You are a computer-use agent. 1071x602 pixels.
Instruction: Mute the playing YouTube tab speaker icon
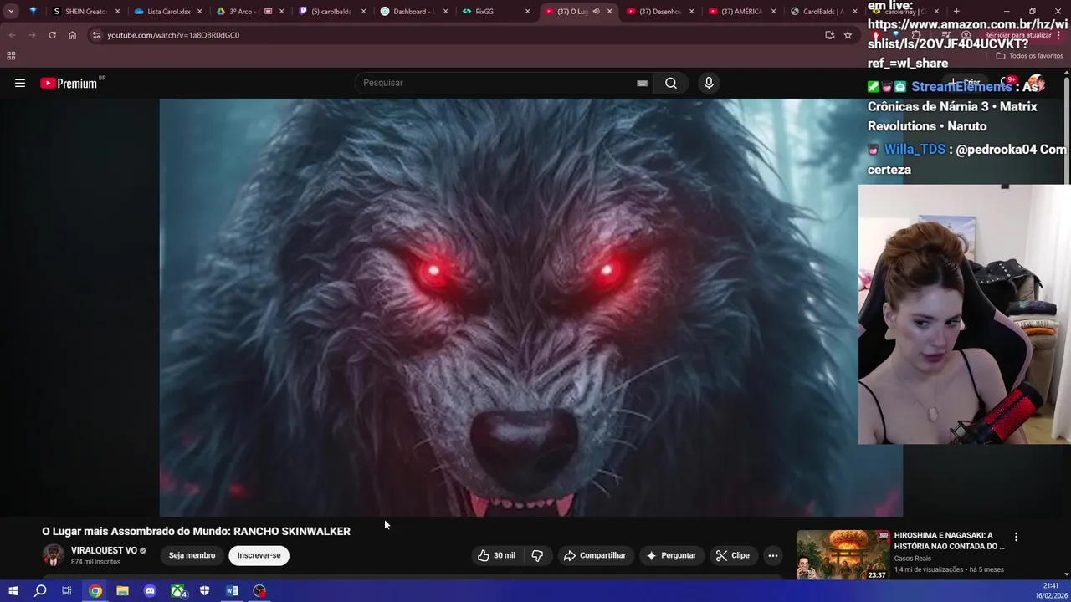click(x=596, y=12)
